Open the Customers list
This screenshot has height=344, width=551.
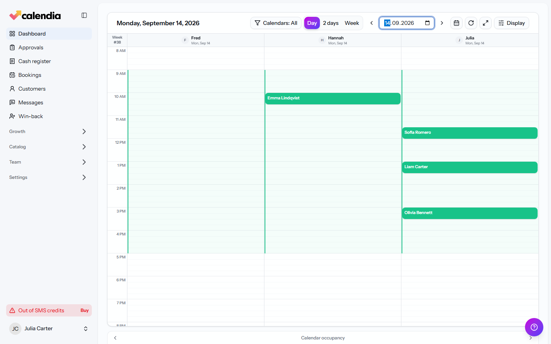tap(49, 89)
